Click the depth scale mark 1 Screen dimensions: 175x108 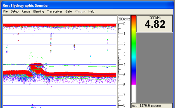click(x=124, y=34)
